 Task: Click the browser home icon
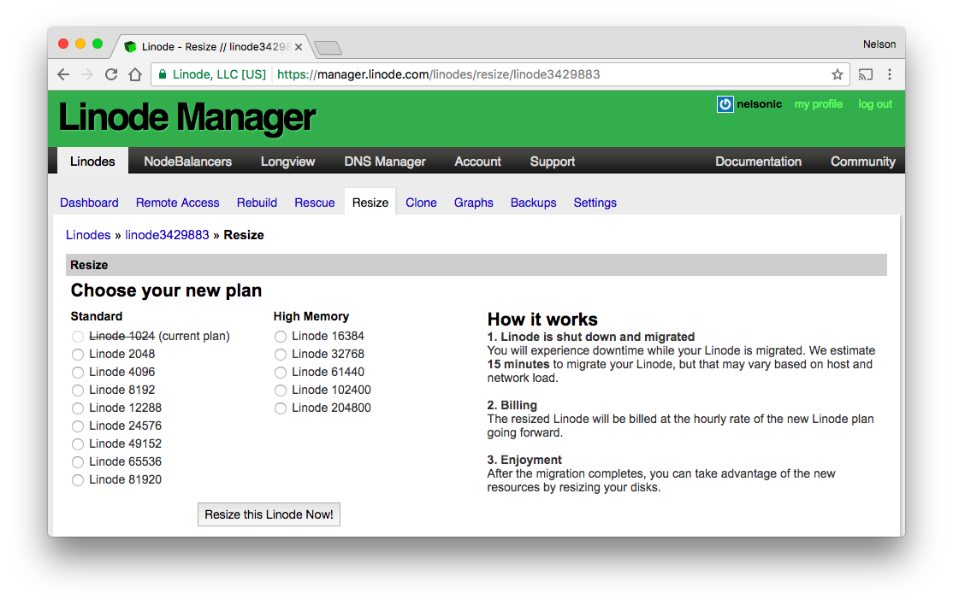(135, 74)
